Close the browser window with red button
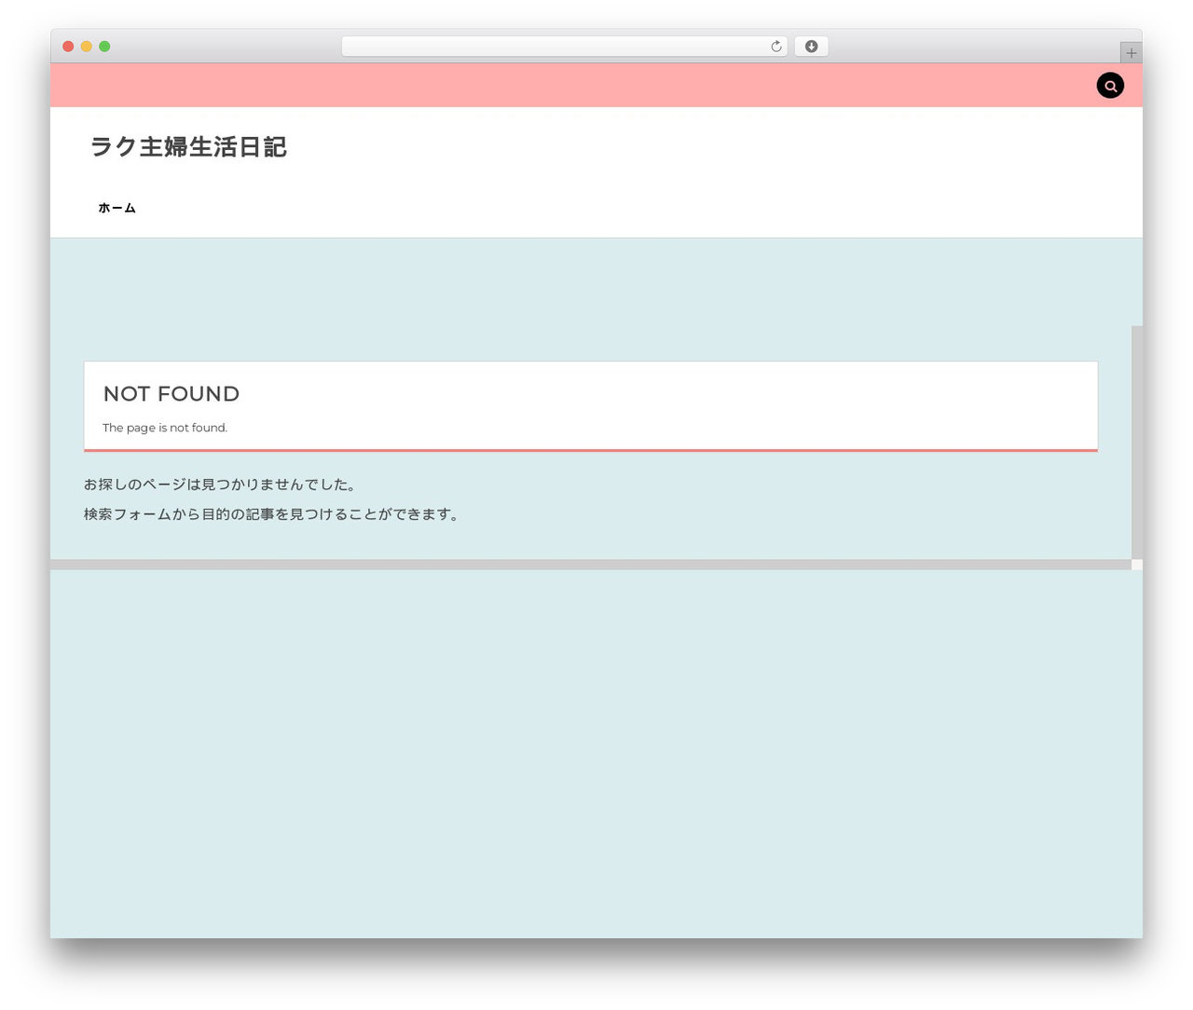This screenshot has width=1193, height=1010. coord(68,47)
